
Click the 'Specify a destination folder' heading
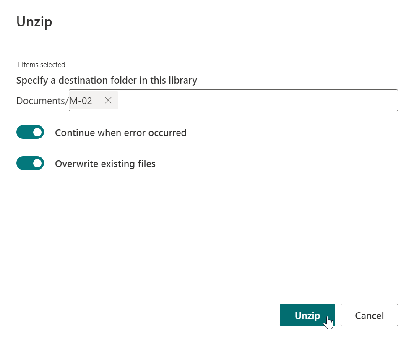point(107,80)
